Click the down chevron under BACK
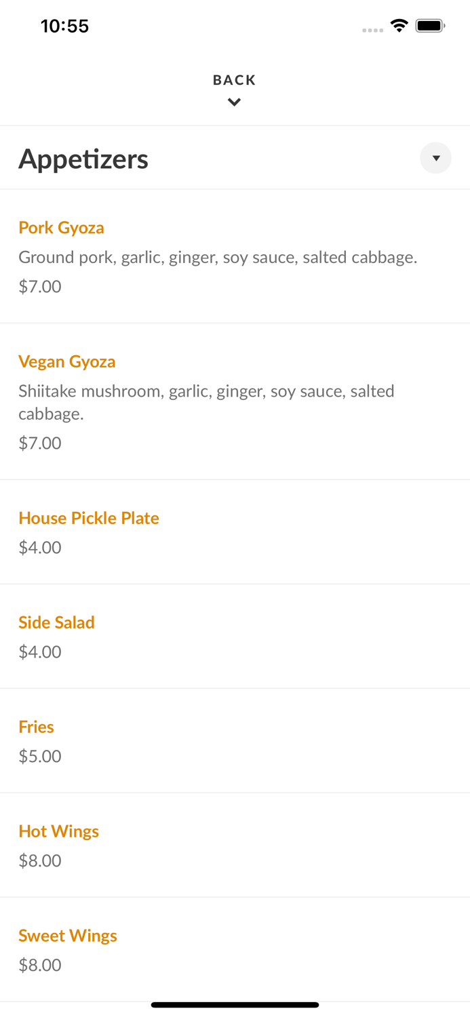Image resolution: width=470 pixels, height=1017 pixels. pyautogui.click(x=234, y=102)
